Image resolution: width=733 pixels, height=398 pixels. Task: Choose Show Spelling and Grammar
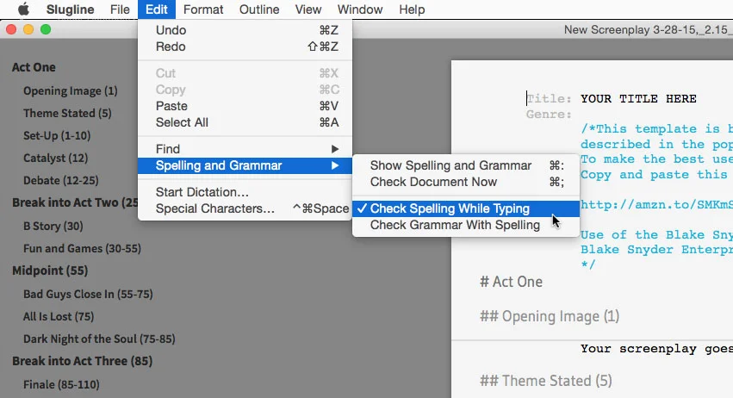click(x=466, y=165)
